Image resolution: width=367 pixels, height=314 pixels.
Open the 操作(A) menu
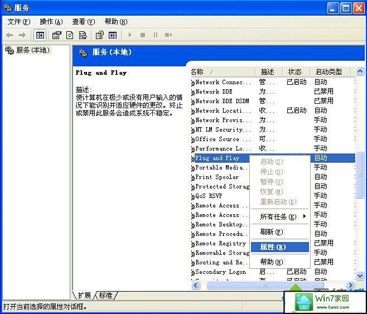51,22
